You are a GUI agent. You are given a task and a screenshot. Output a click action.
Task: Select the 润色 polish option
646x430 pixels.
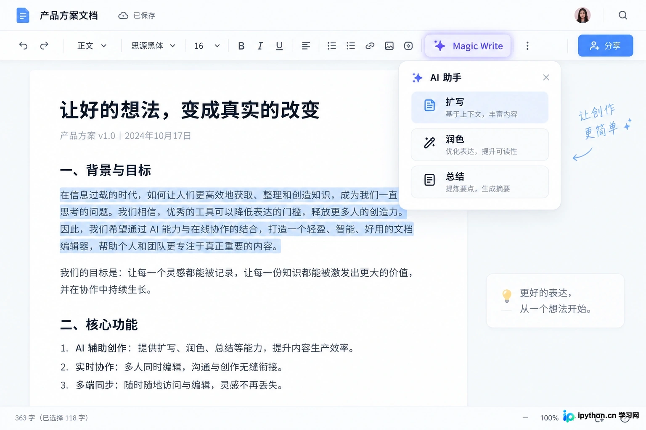(x=480, y=145)
